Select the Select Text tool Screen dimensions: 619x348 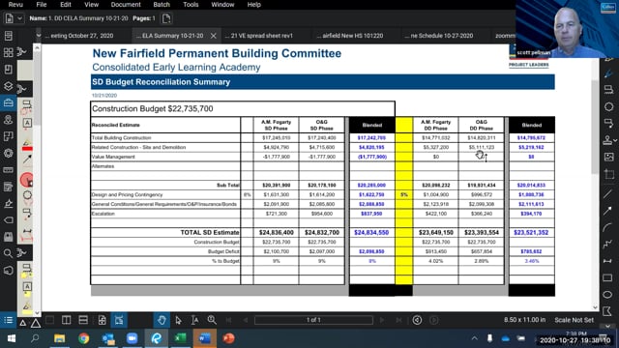[195, 320]
